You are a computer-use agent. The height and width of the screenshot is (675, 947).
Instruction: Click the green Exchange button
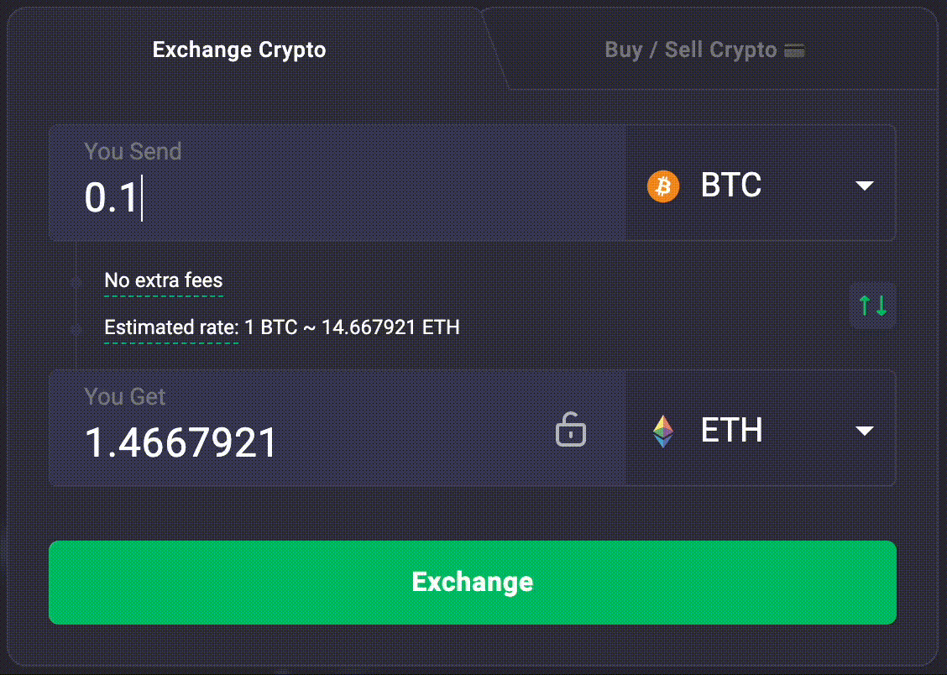(473, 582)
